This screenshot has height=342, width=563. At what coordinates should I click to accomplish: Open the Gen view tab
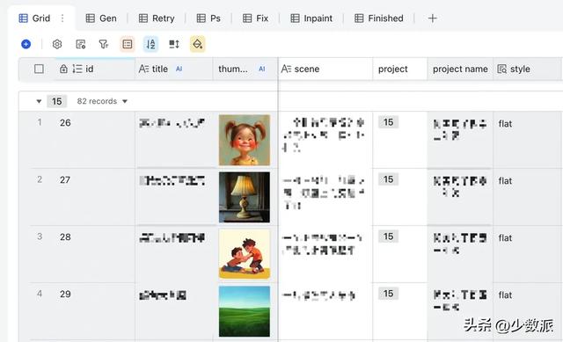[101, 18]
